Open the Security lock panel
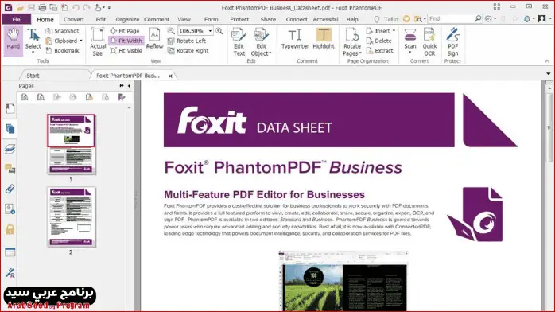The width and height of the screenshot is (555, 312). pyautogui.click(x=10, y=229)
